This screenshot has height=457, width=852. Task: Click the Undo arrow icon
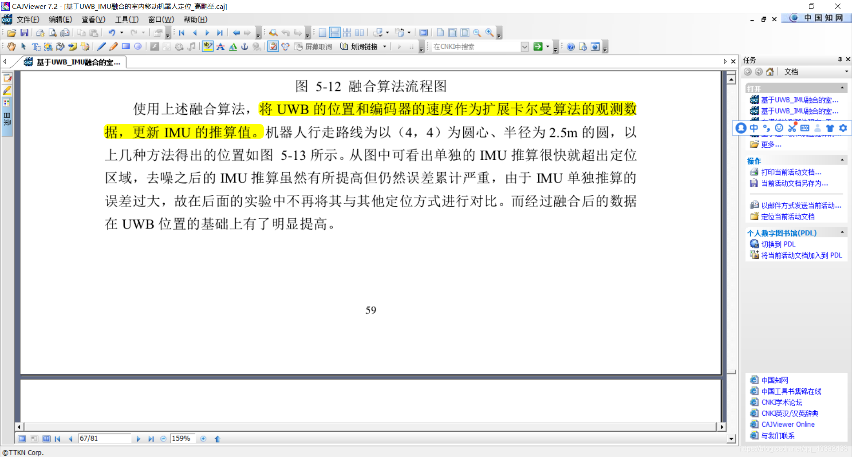pos(112,33)
